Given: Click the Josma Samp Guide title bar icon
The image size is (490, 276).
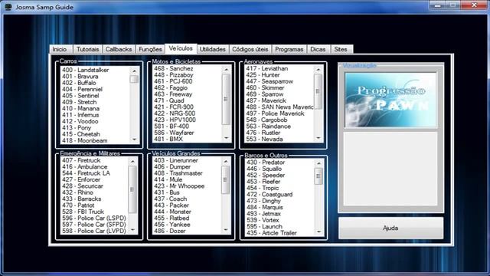Looking at the screenshot, I should (8, 7).
